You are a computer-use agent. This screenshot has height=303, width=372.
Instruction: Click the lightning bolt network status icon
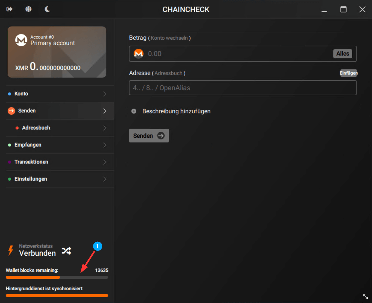point(11,251)
